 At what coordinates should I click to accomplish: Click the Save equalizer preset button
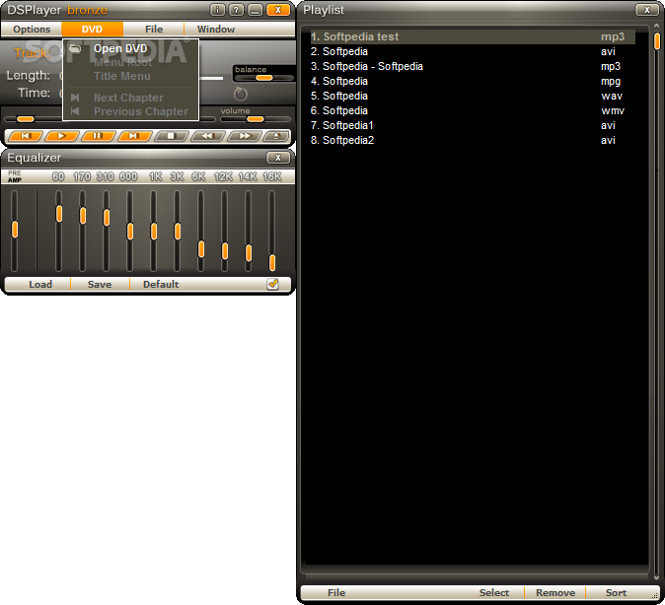pyautogui.click(x=100, y=285)
